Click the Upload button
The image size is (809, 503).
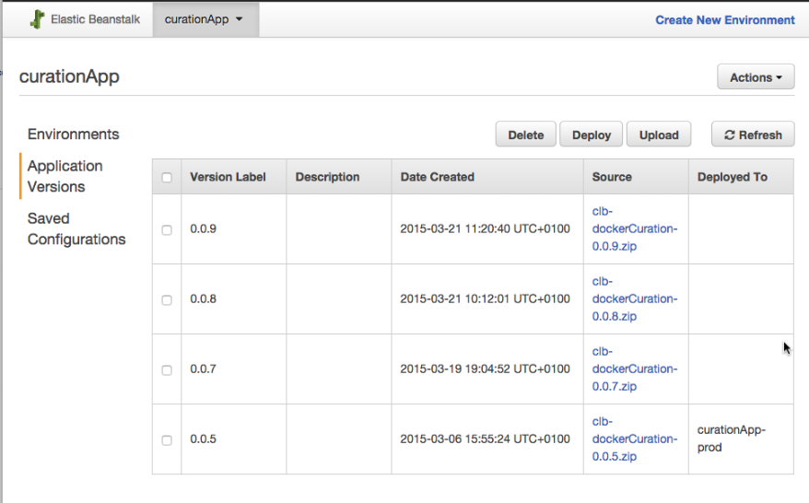coord(659,135)
